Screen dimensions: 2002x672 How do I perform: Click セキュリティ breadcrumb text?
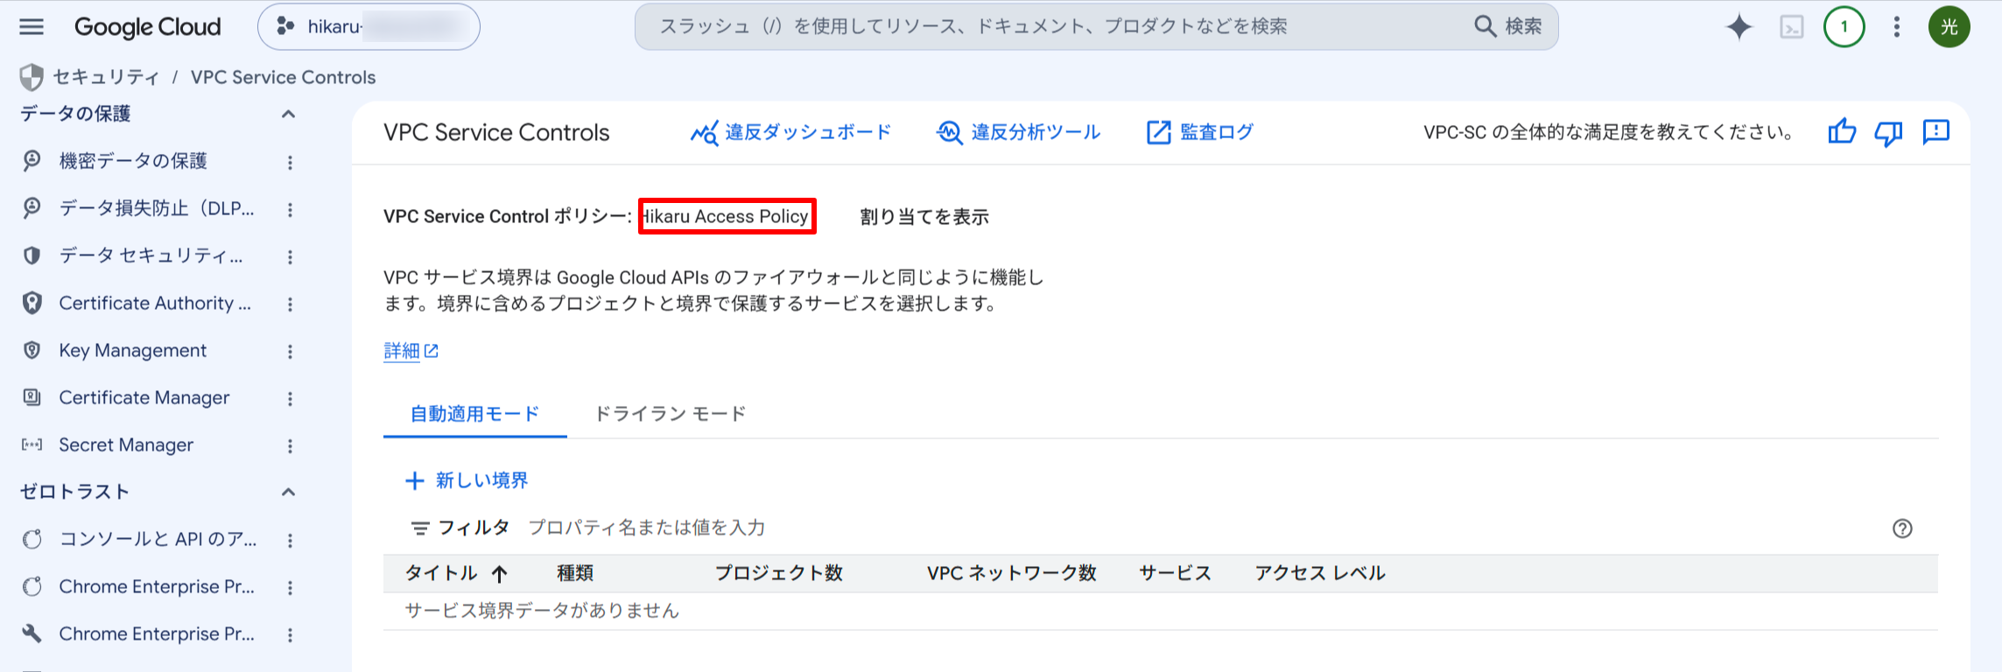(x=106, y=77)
